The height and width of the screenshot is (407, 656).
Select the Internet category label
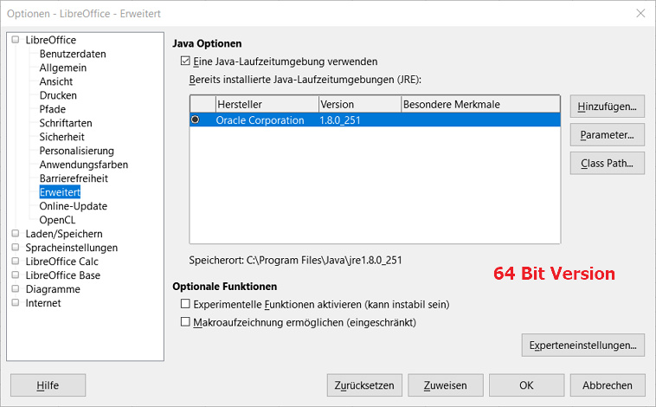pyautogui.click(x=43, y=303)
